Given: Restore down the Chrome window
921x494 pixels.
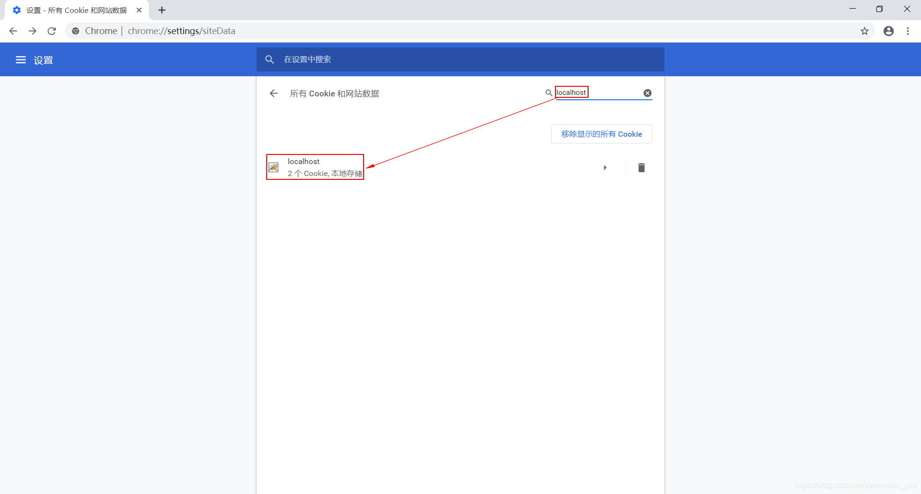Looking at the screenshot, I should [x=879, y=9].
